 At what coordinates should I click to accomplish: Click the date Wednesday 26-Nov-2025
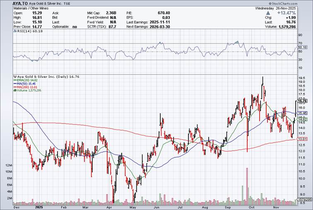tap(275, 8)
